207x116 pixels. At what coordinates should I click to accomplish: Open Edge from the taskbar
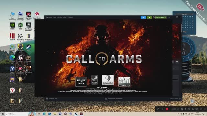click(44, 114)
